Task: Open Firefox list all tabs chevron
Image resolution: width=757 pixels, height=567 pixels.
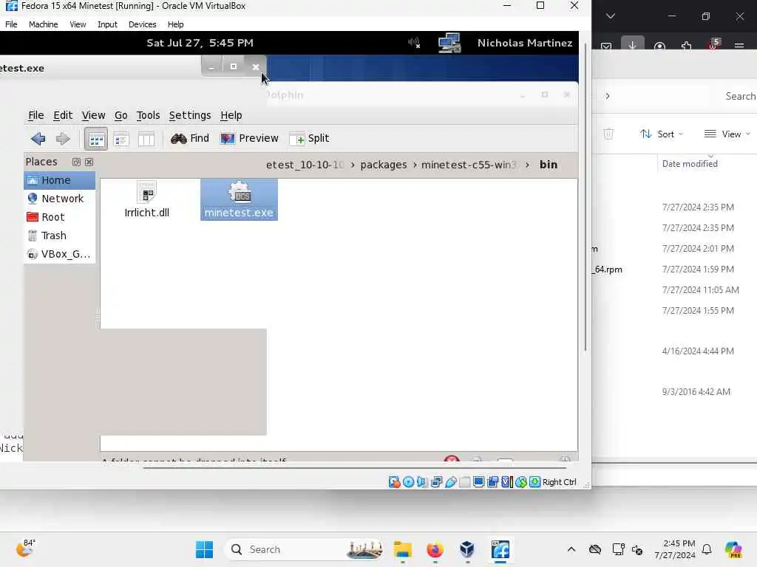Action: (x=610, y=16)
